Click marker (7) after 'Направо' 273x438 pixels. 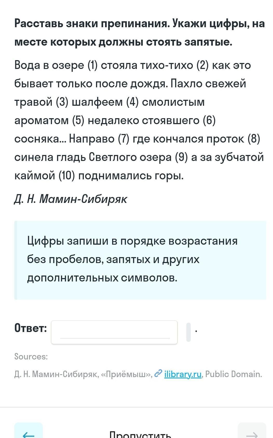(x=124, y=139)
